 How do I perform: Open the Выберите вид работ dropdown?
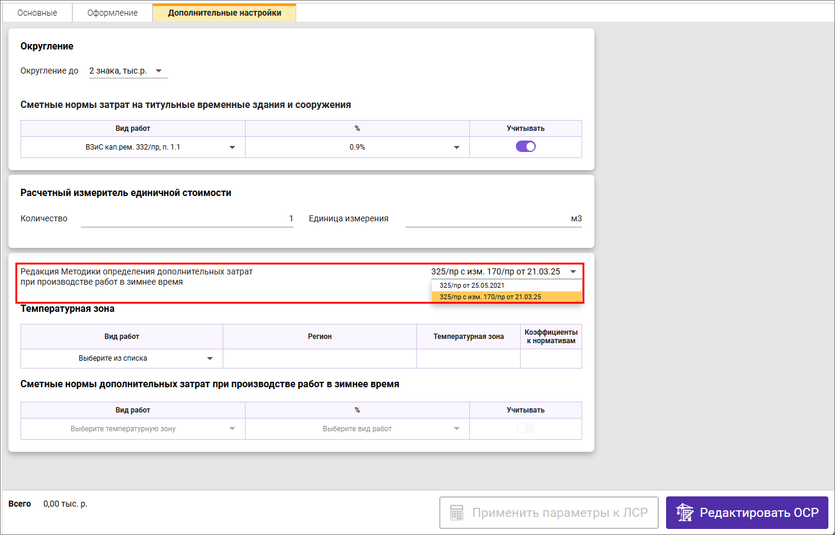pyautogui.click(x=457, y=429)
